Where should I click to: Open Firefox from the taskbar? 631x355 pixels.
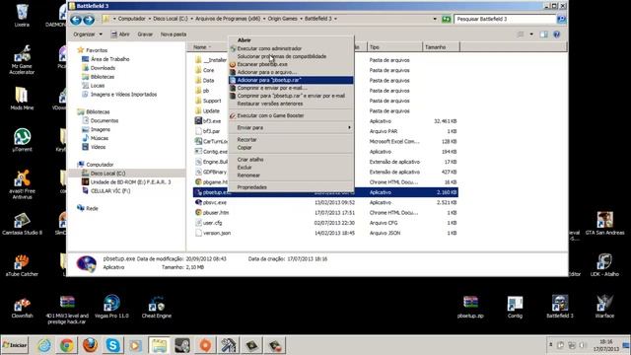90,345
